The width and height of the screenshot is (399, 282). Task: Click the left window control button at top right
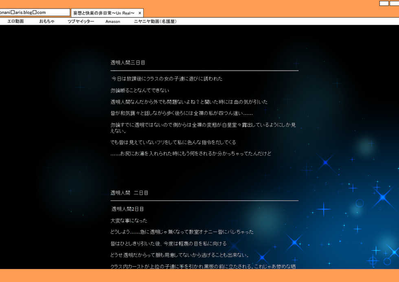pyautogui.click(x=384, y=3)
